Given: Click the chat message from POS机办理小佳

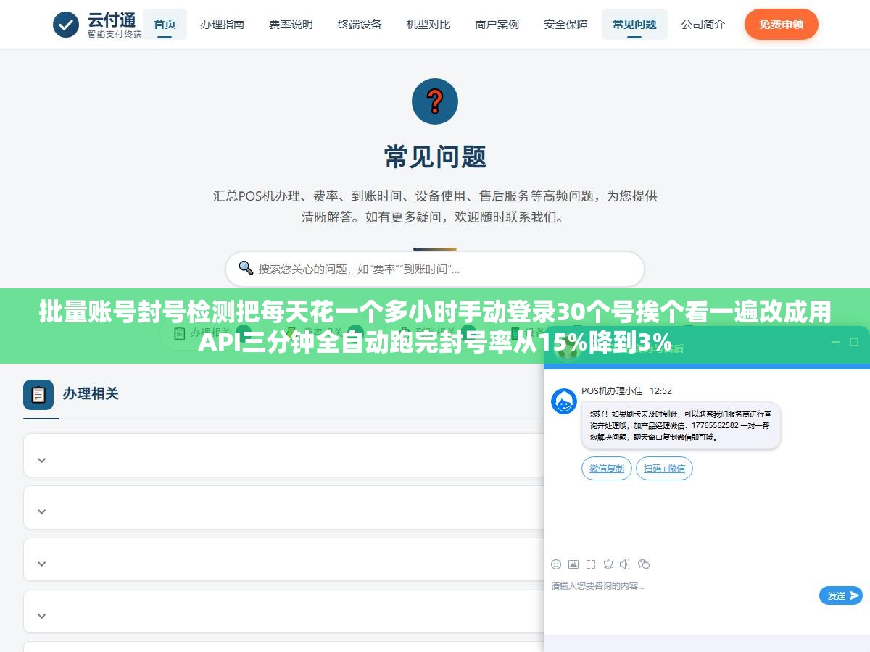Looking at the screenshot, I should coord(681,425).
